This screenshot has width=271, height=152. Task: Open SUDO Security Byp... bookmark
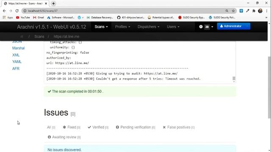coord(191,17)
